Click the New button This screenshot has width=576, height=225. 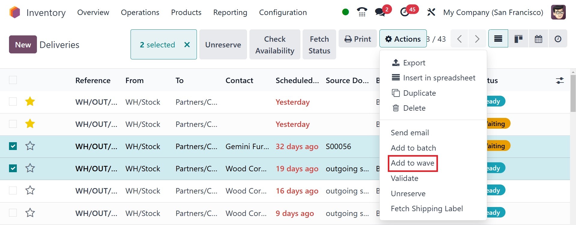click(x=23, y=45)
